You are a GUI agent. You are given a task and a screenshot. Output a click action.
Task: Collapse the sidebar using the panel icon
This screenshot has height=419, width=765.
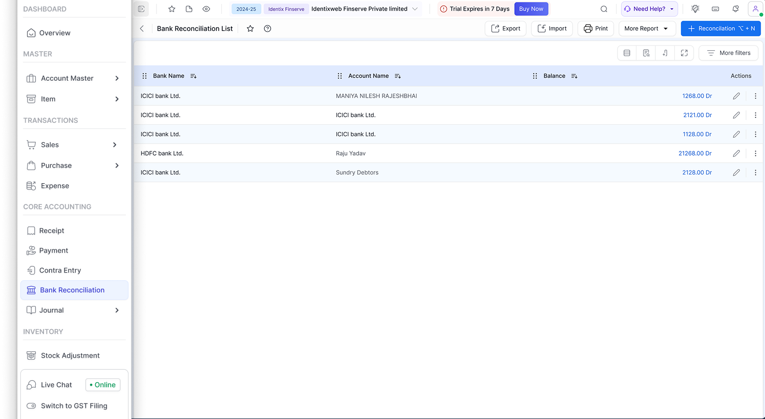[141, 9]
